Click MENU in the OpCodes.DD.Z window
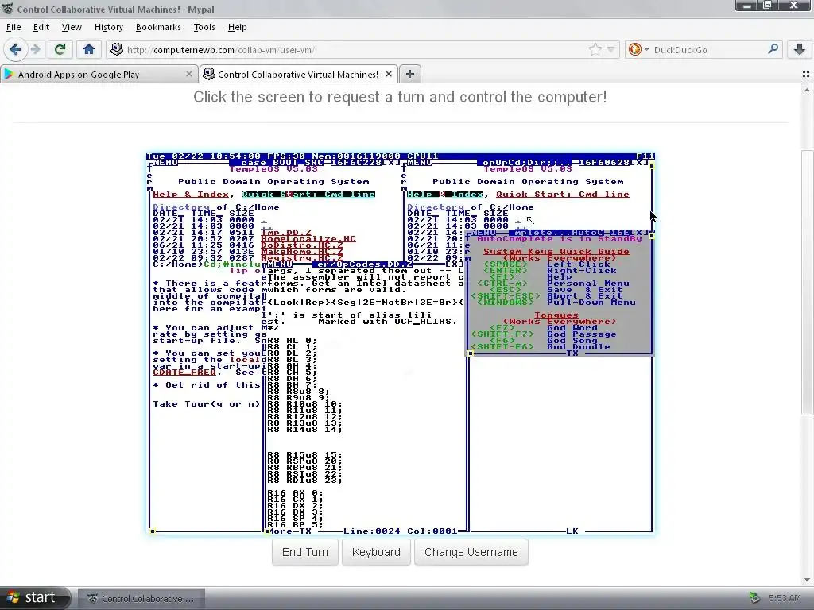The width and height of the screenshot is (814, 610). [279, 264]
